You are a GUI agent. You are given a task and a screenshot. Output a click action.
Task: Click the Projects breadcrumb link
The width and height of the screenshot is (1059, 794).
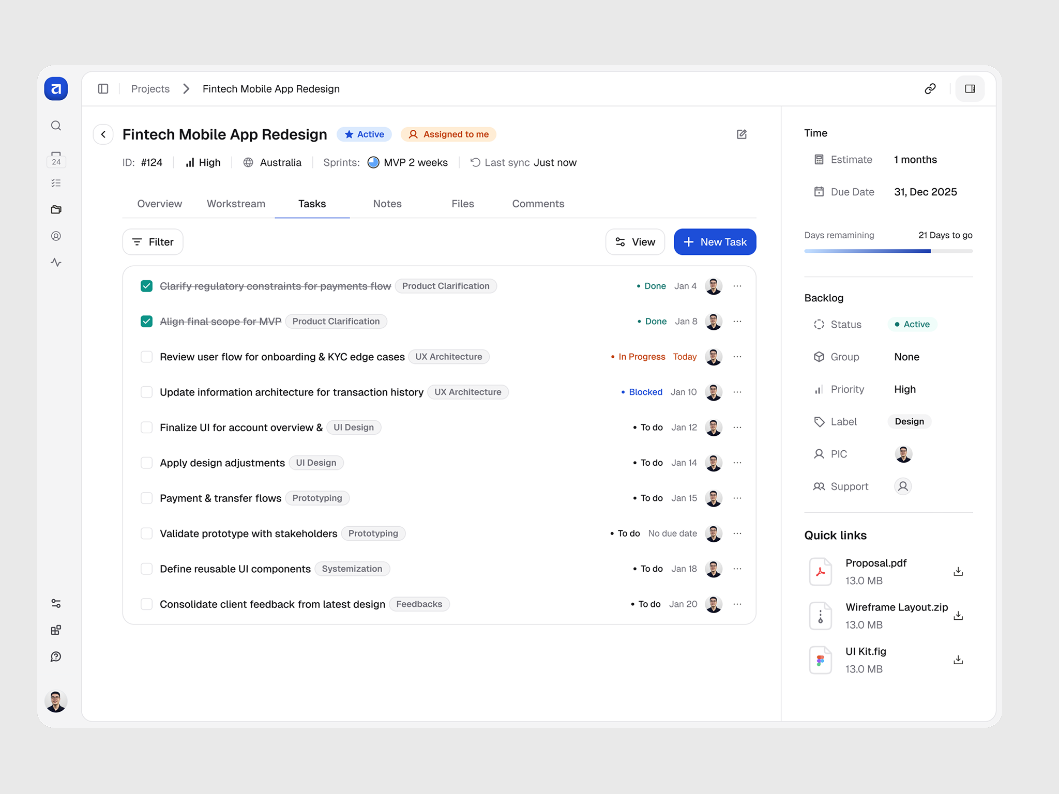(x=150, y=89)
